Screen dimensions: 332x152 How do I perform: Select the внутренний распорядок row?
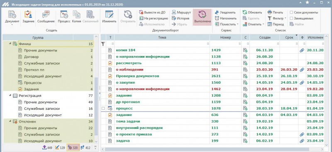pos(212,128)
